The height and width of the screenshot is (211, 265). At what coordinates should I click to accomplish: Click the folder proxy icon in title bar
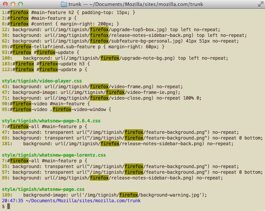coord(64,4)
